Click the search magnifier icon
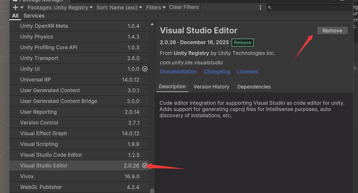The image size is (358, 193). click(x=270, y=7)
